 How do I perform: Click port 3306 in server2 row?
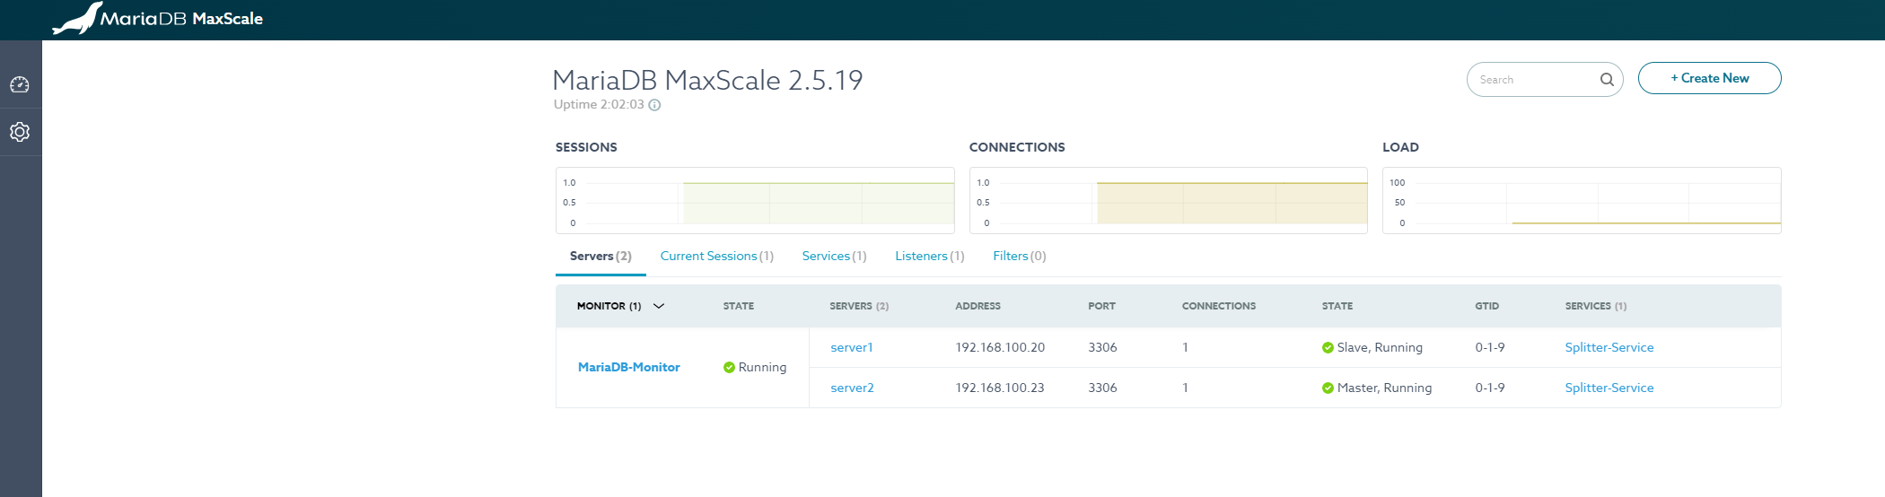tap(1102, 388)
